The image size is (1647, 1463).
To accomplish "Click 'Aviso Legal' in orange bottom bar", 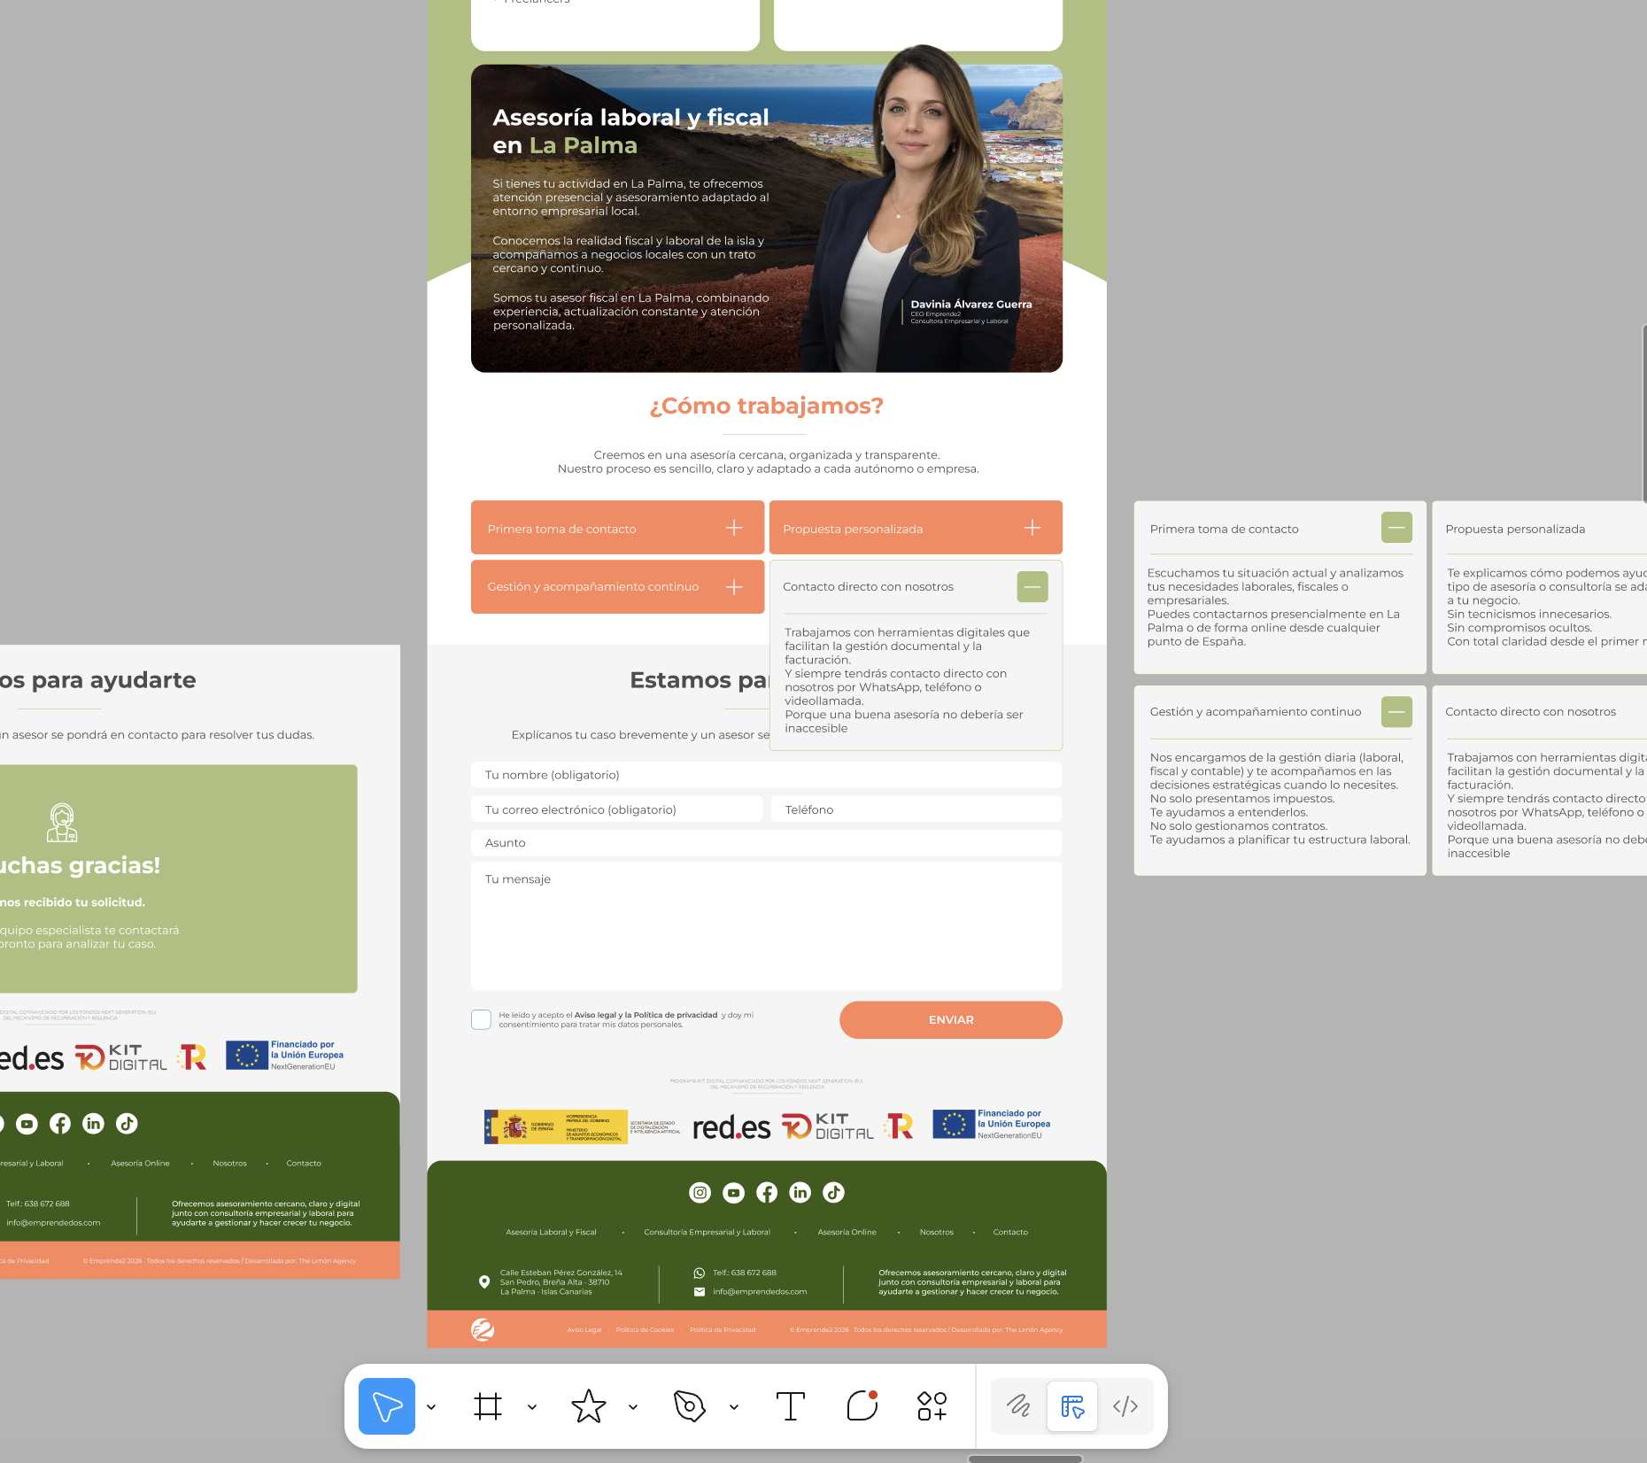I will (x=584, y=1329).
